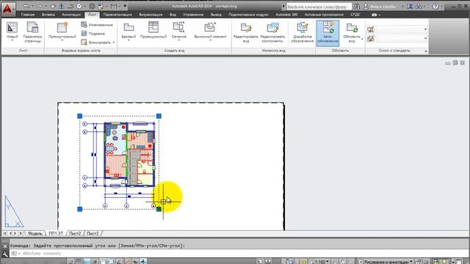The width and height of the screenshot is (470, 264).
Task: Expand quick access toolbar customize arrow
Action: [125, 7]
